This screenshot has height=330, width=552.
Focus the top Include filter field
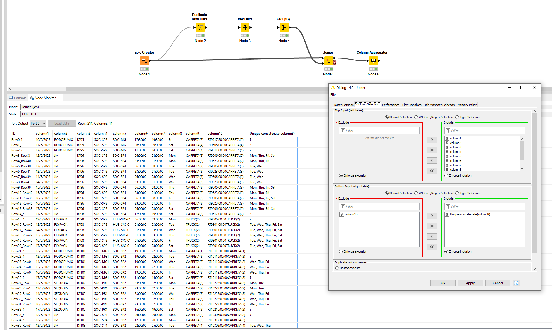pyautogui.click(x=484, y=130)
